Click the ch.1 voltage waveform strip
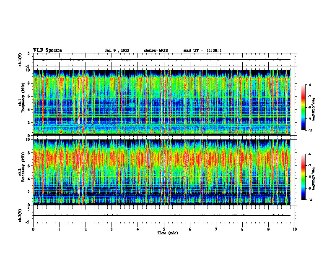 point(164,60)
